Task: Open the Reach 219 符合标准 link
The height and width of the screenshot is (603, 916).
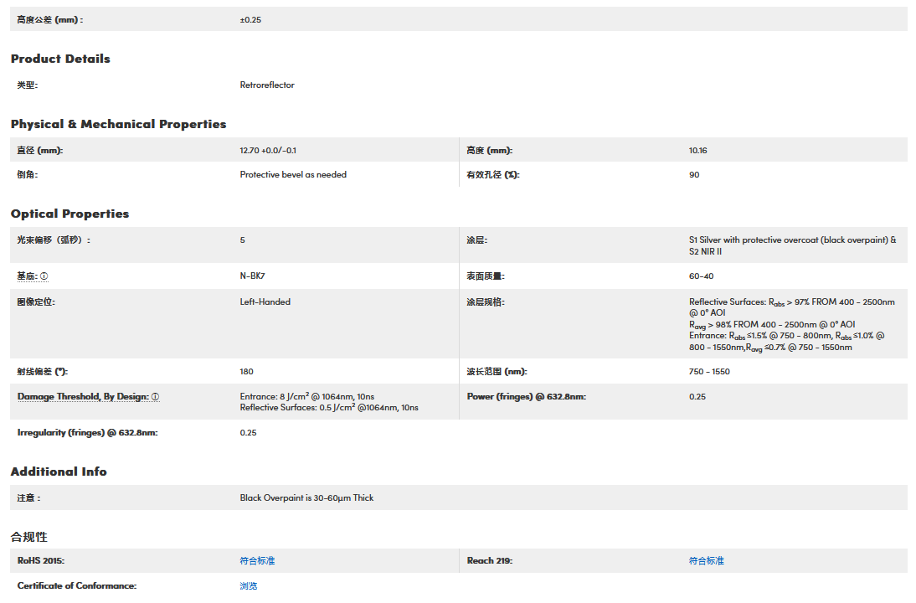Action: click(x=706, y=560)
